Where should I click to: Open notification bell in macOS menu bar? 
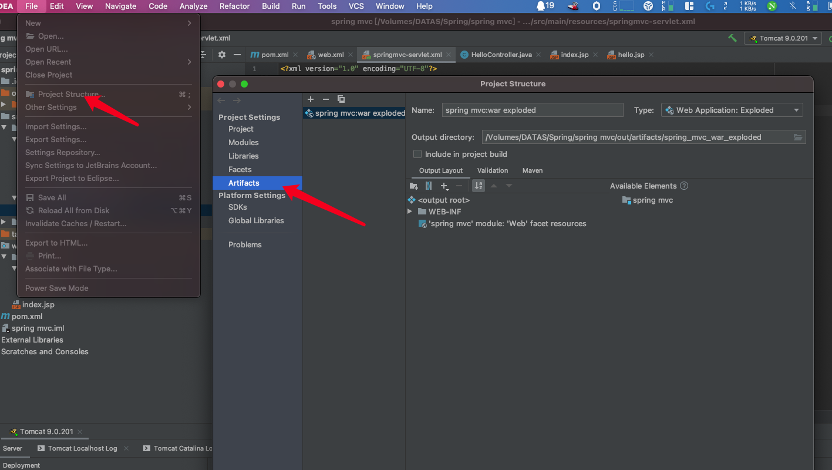[541, 6]
